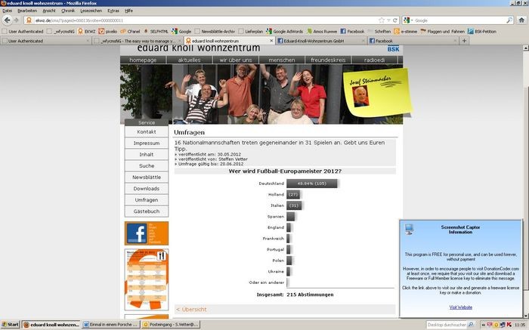Open the Google AdWords bookmark

pyautogui.click(x=287, y=31)
